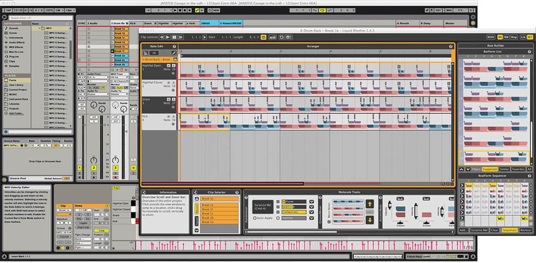
Task: Click Add button in BeatForm Sequencer
Action: tap(464, 230)
